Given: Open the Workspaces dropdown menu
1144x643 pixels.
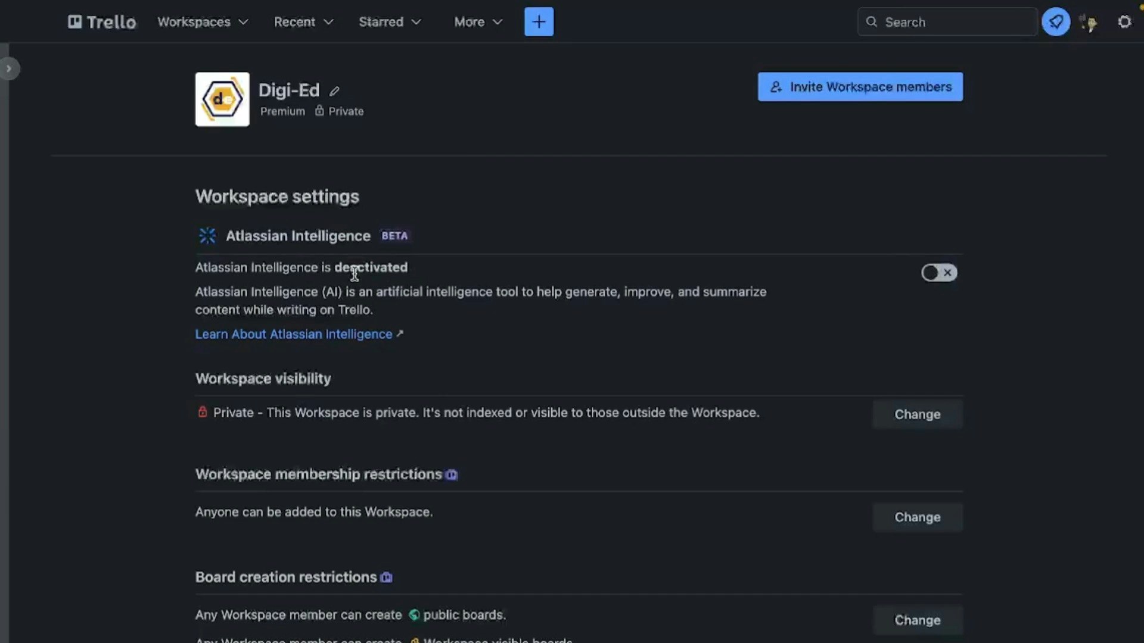Looking at the screenshot, I should click(x=203, y=22).
